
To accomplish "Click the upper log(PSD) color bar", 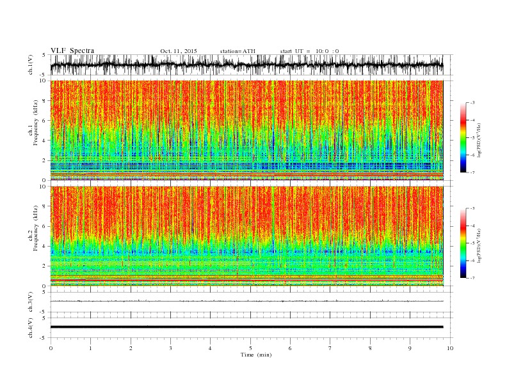I will coord(463,137).
